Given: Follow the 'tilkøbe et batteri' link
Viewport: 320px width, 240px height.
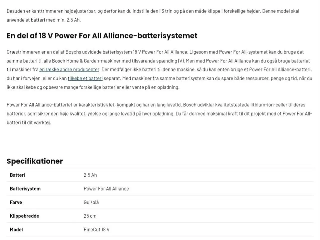Looking at the screenshot, I should pyautogui.click(x=85, y=78).
